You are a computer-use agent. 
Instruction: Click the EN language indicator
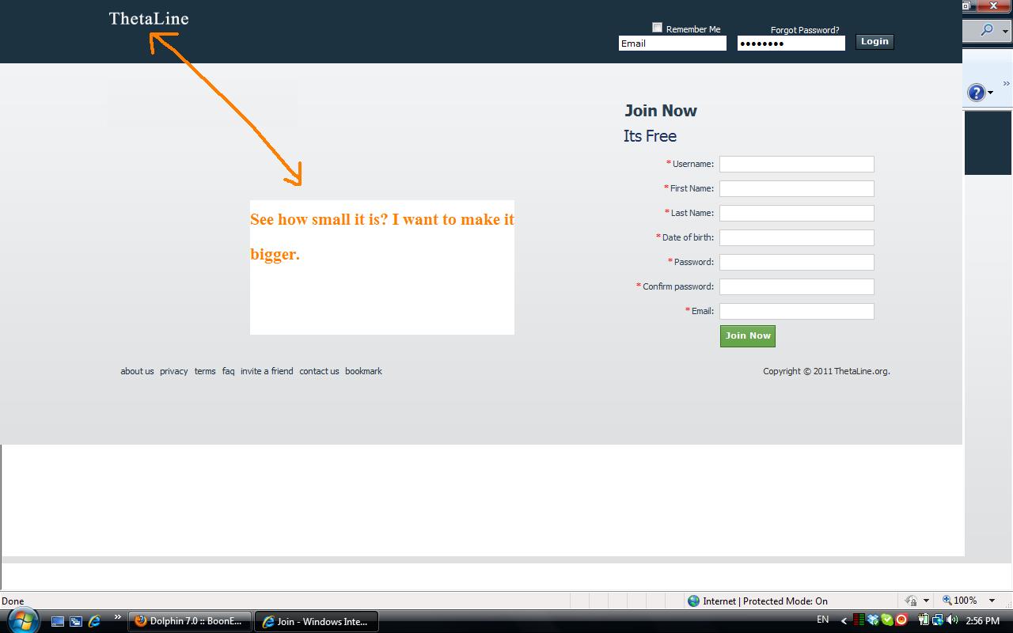[x=823, y=620]
